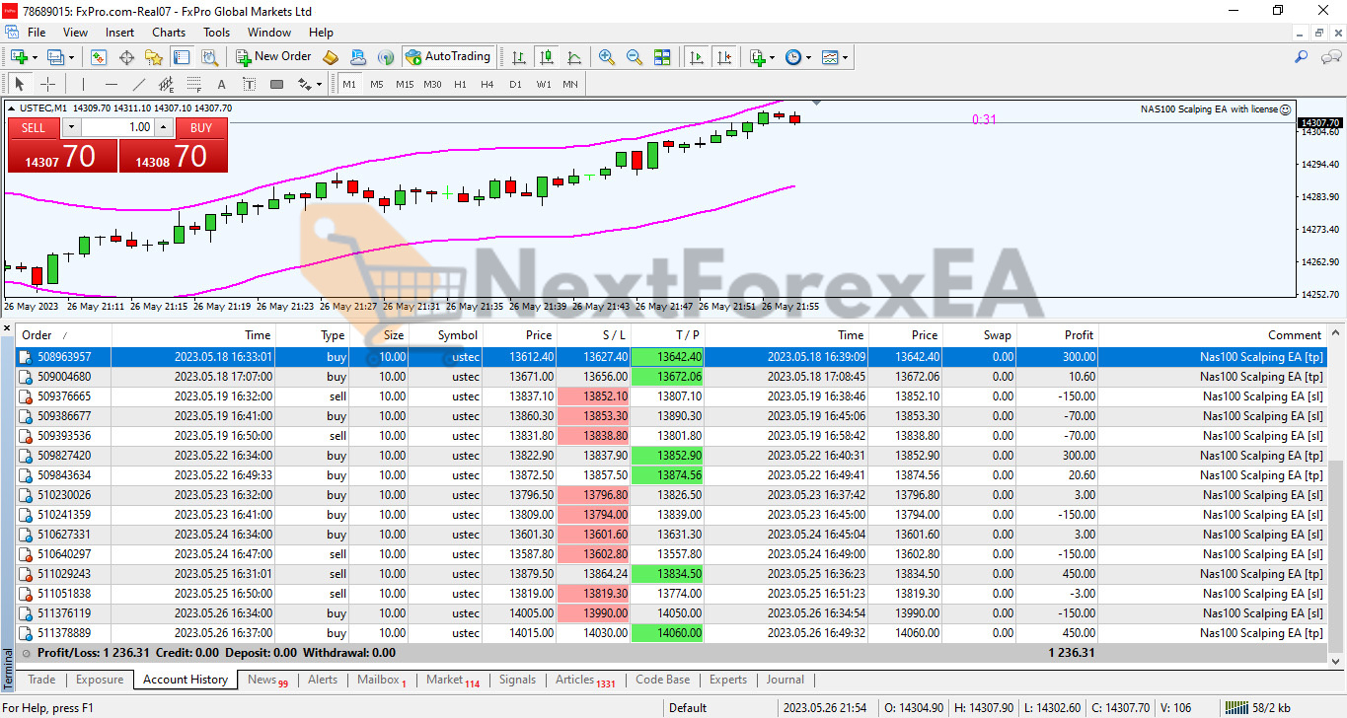1347x718 pixels.
Task: Click the Zoom In magnifier icon
Action: coord(607,57)
